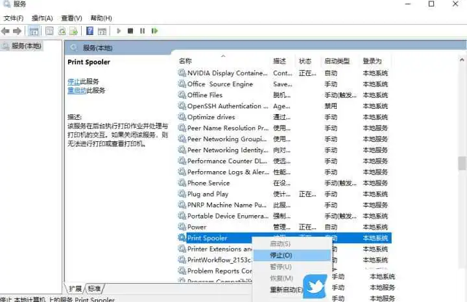Select 重新启动(E) from the context menu
Image resolution: width=467 pixels, height=302 pixels.
[x=286, y=290]
